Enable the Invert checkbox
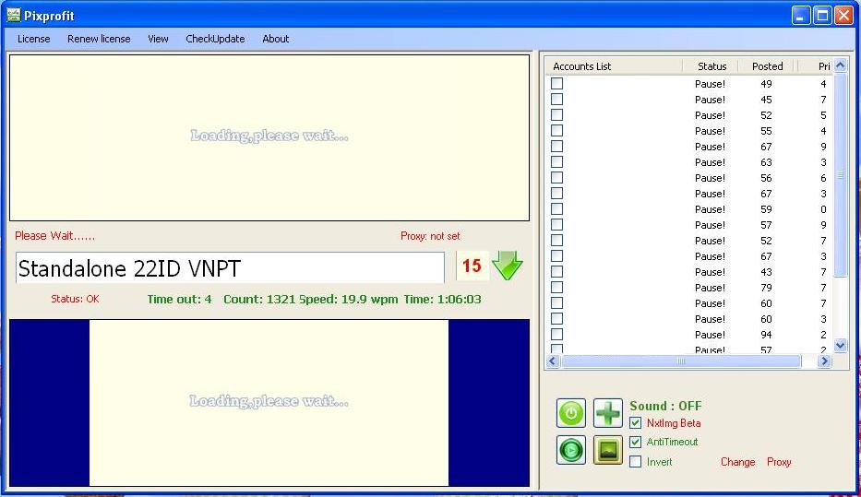The image size is (861, 497). (x=635, y=461)
